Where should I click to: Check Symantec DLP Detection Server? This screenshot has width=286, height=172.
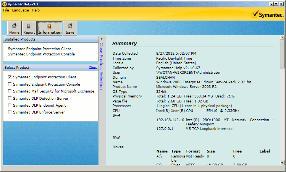point(10,98)
